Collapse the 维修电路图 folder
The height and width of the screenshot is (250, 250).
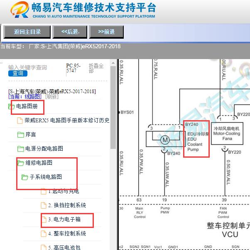pos(39,163)
